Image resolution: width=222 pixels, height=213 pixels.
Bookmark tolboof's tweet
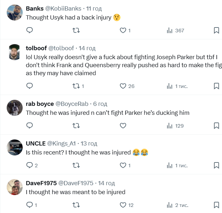click(x=216, y=86)
